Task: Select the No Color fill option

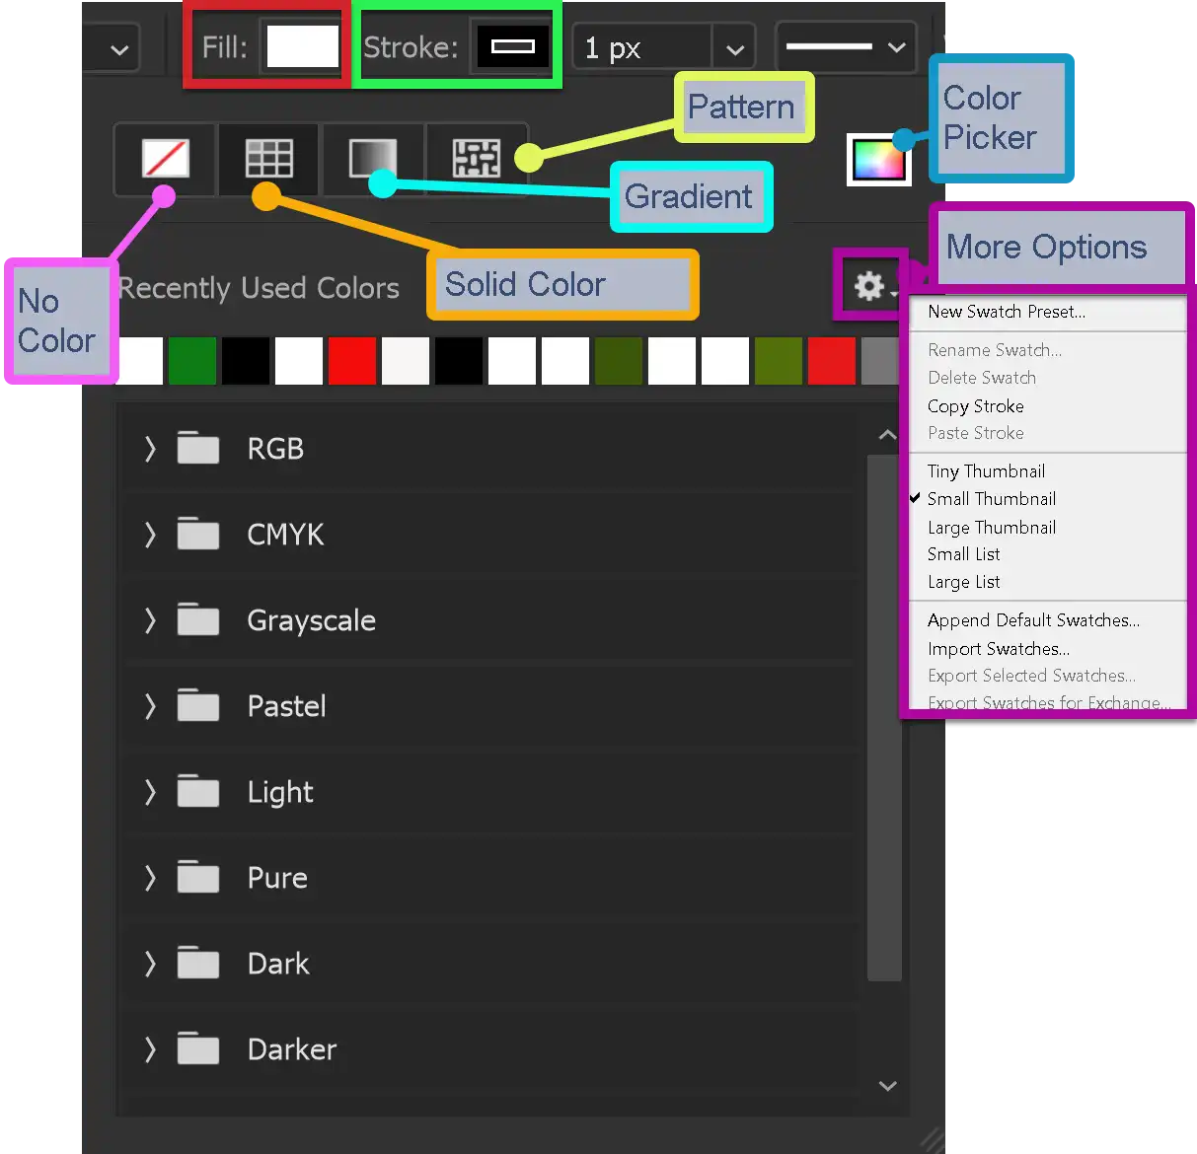Action: [x=164, y=159]
